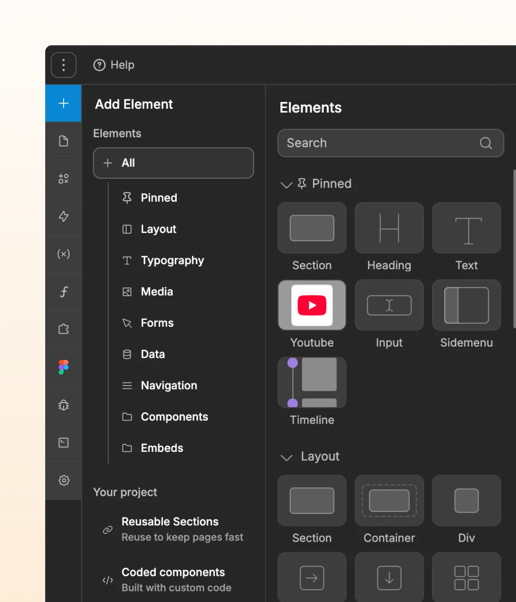Select the Embeds category
The image size is (516, 602).
[153, 448]
